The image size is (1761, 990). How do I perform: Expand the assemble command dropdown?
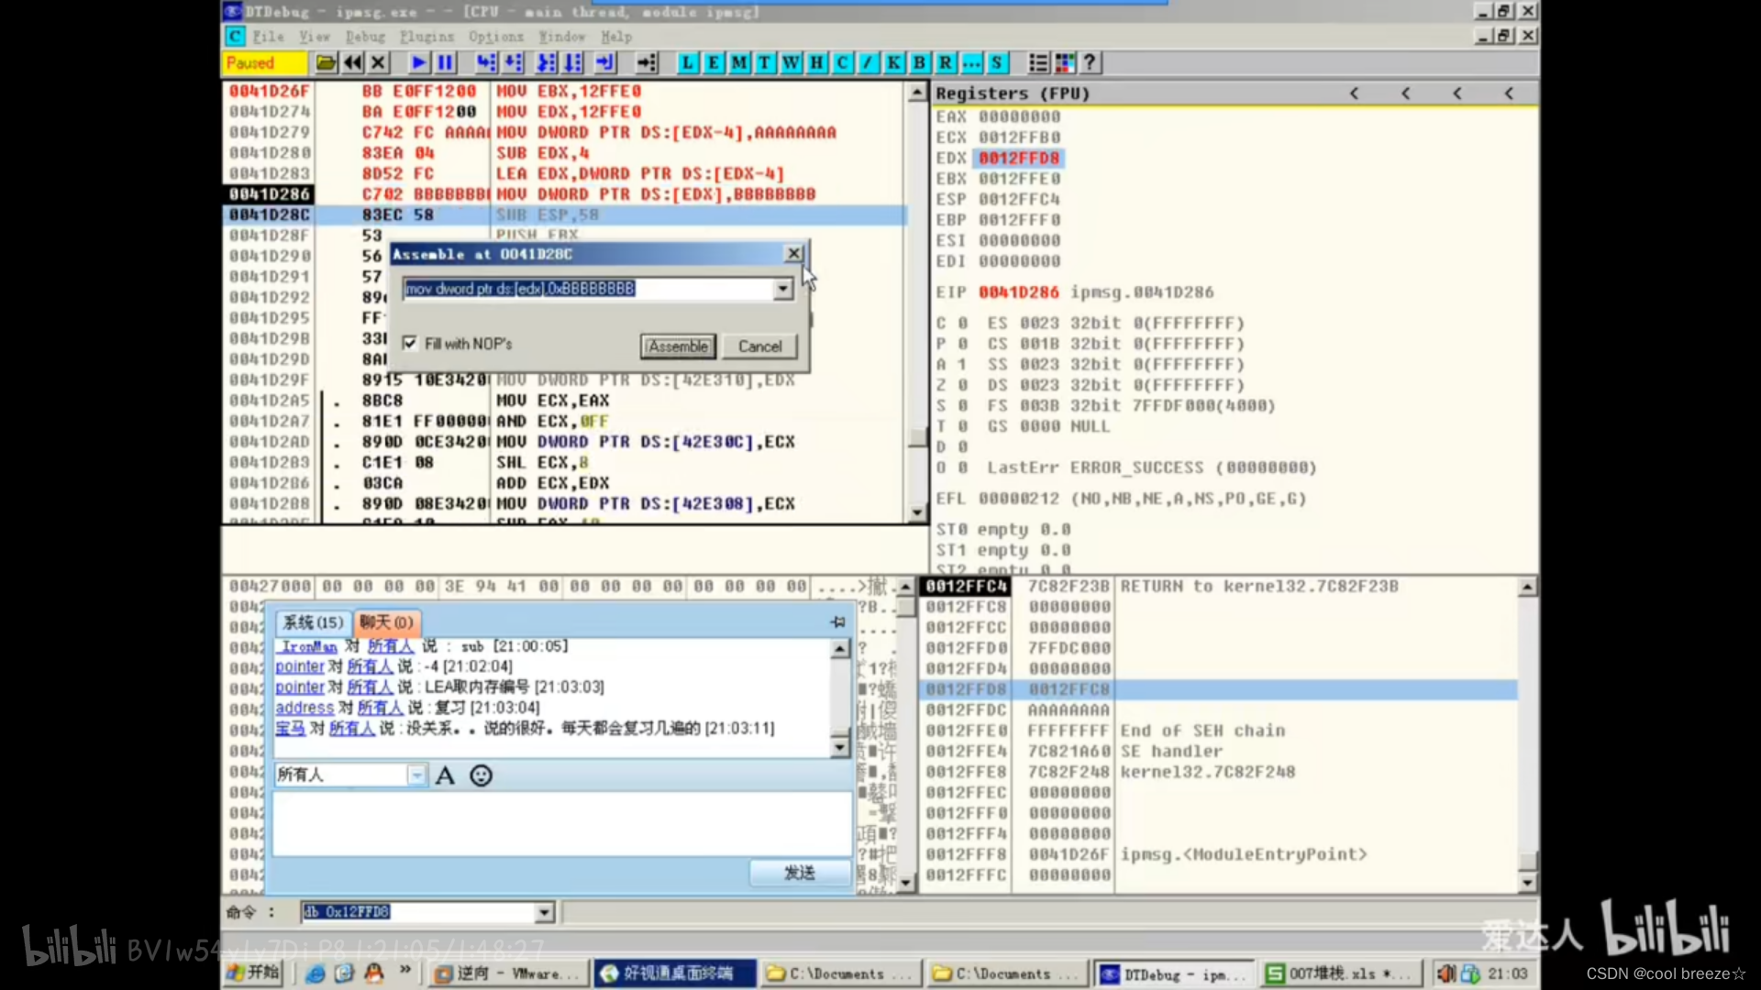782,289
